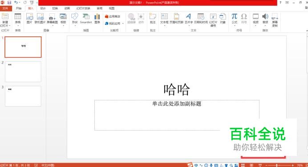Image resolution: width=308 pixels, height=167 pixels.
Task: Click the 屏幕录制 screen recording icon
Action: (275, 20)
